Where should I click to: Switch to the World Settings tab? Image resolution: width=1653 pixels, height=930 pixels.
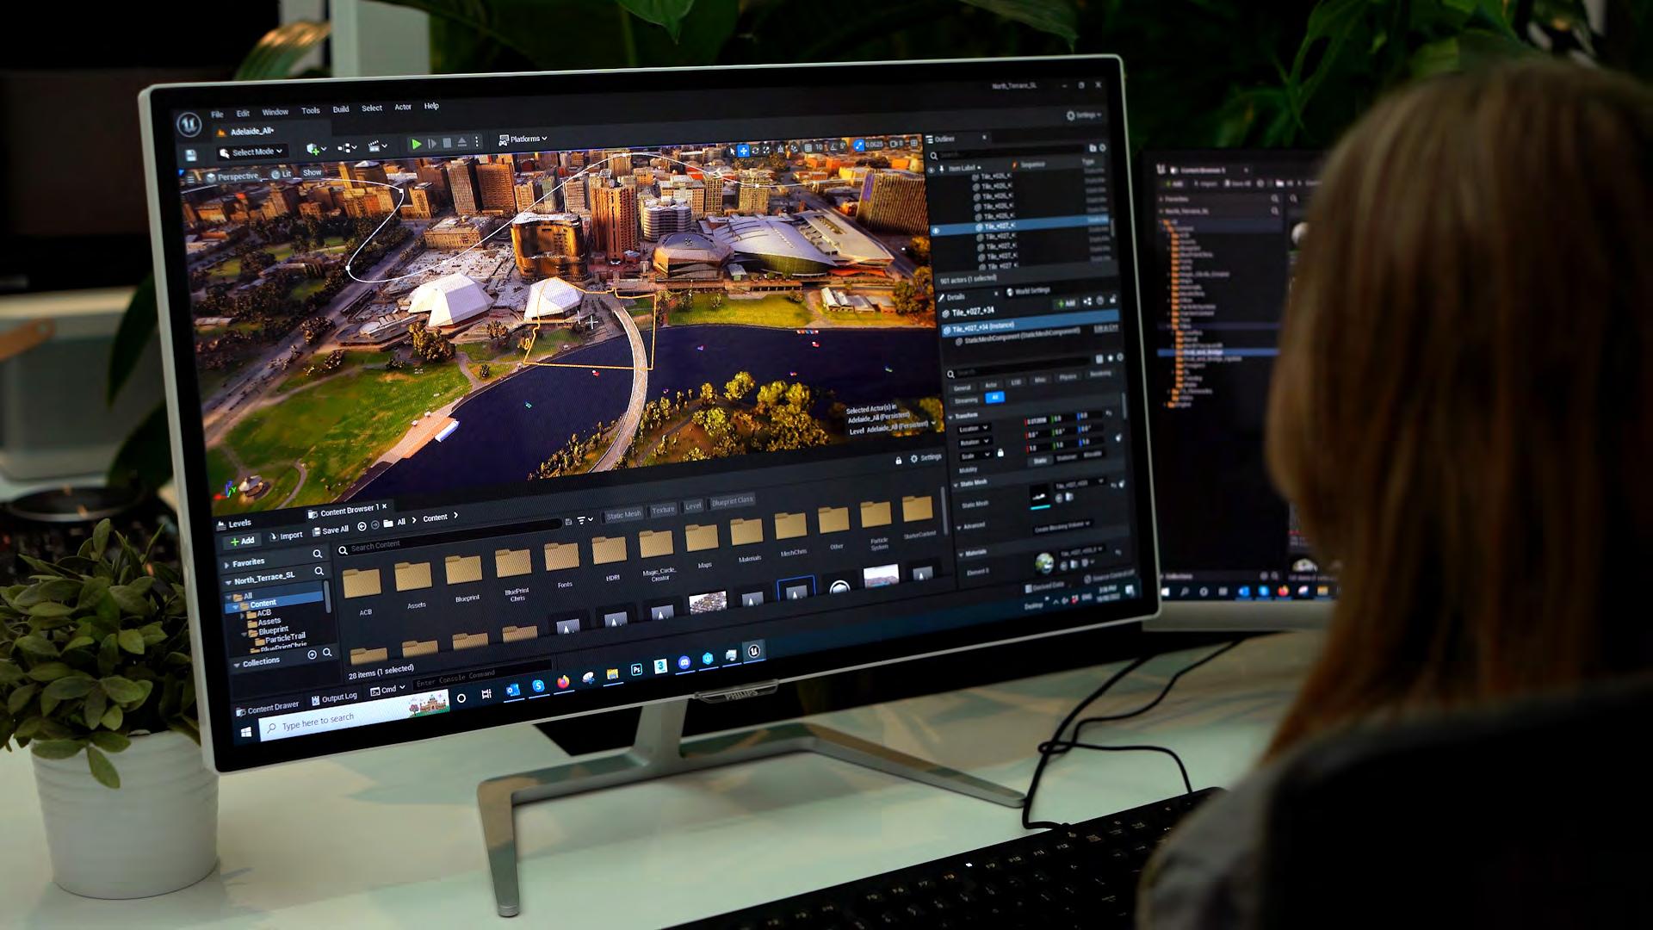tap(1030, 291)
